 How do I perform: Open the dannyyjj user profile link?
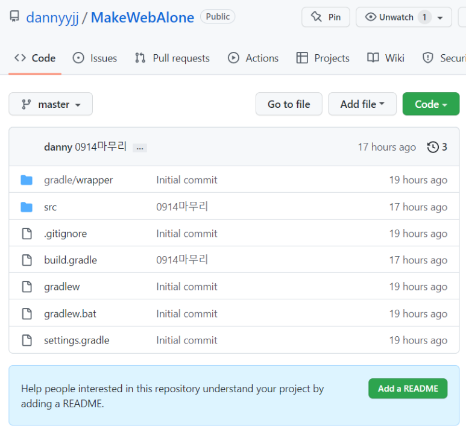coord(52,17)
